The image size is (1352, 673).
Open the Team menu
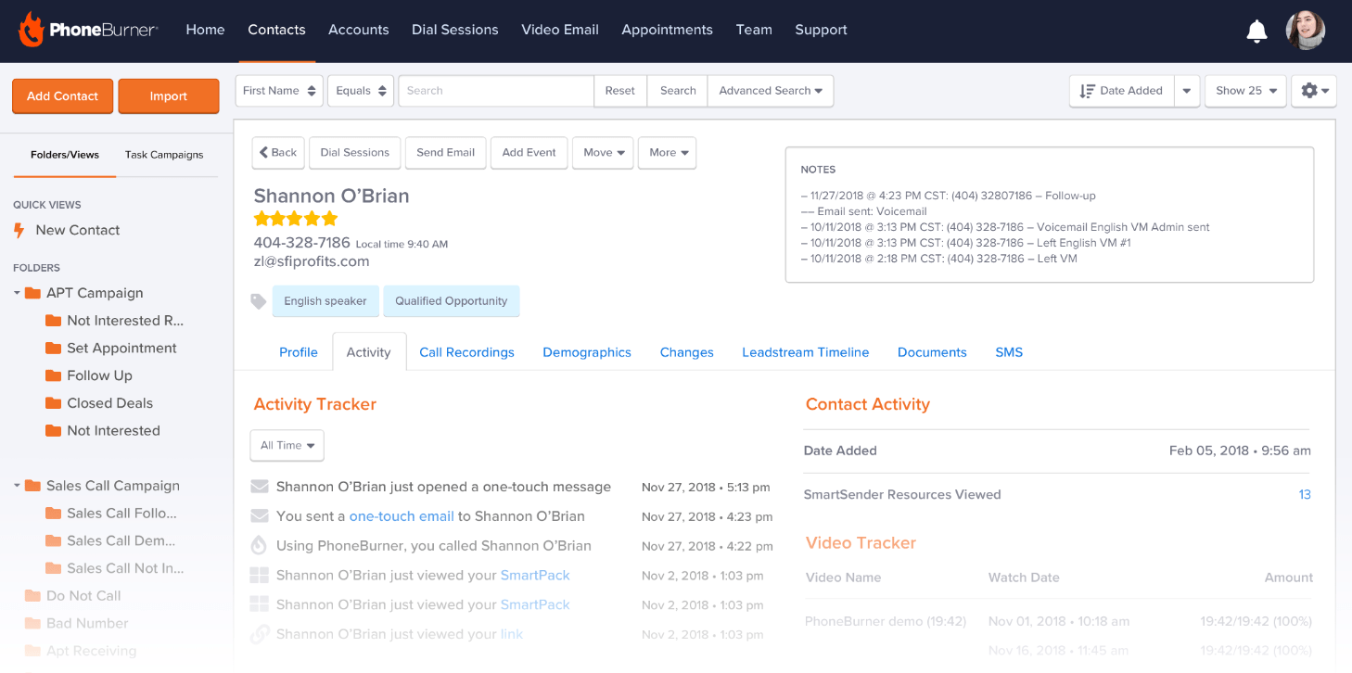[x=754, y=30]
